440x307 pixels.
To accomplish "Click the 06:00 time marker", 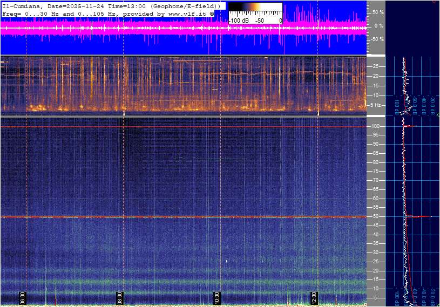I will (x=23, y=297).
